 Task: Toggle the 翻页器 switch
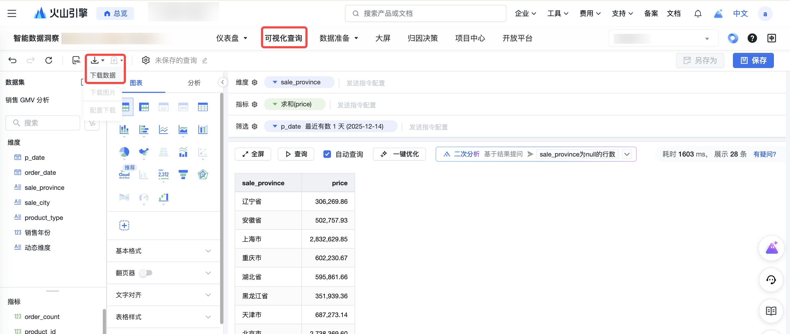pyautogui.click(x=146, y=273)
